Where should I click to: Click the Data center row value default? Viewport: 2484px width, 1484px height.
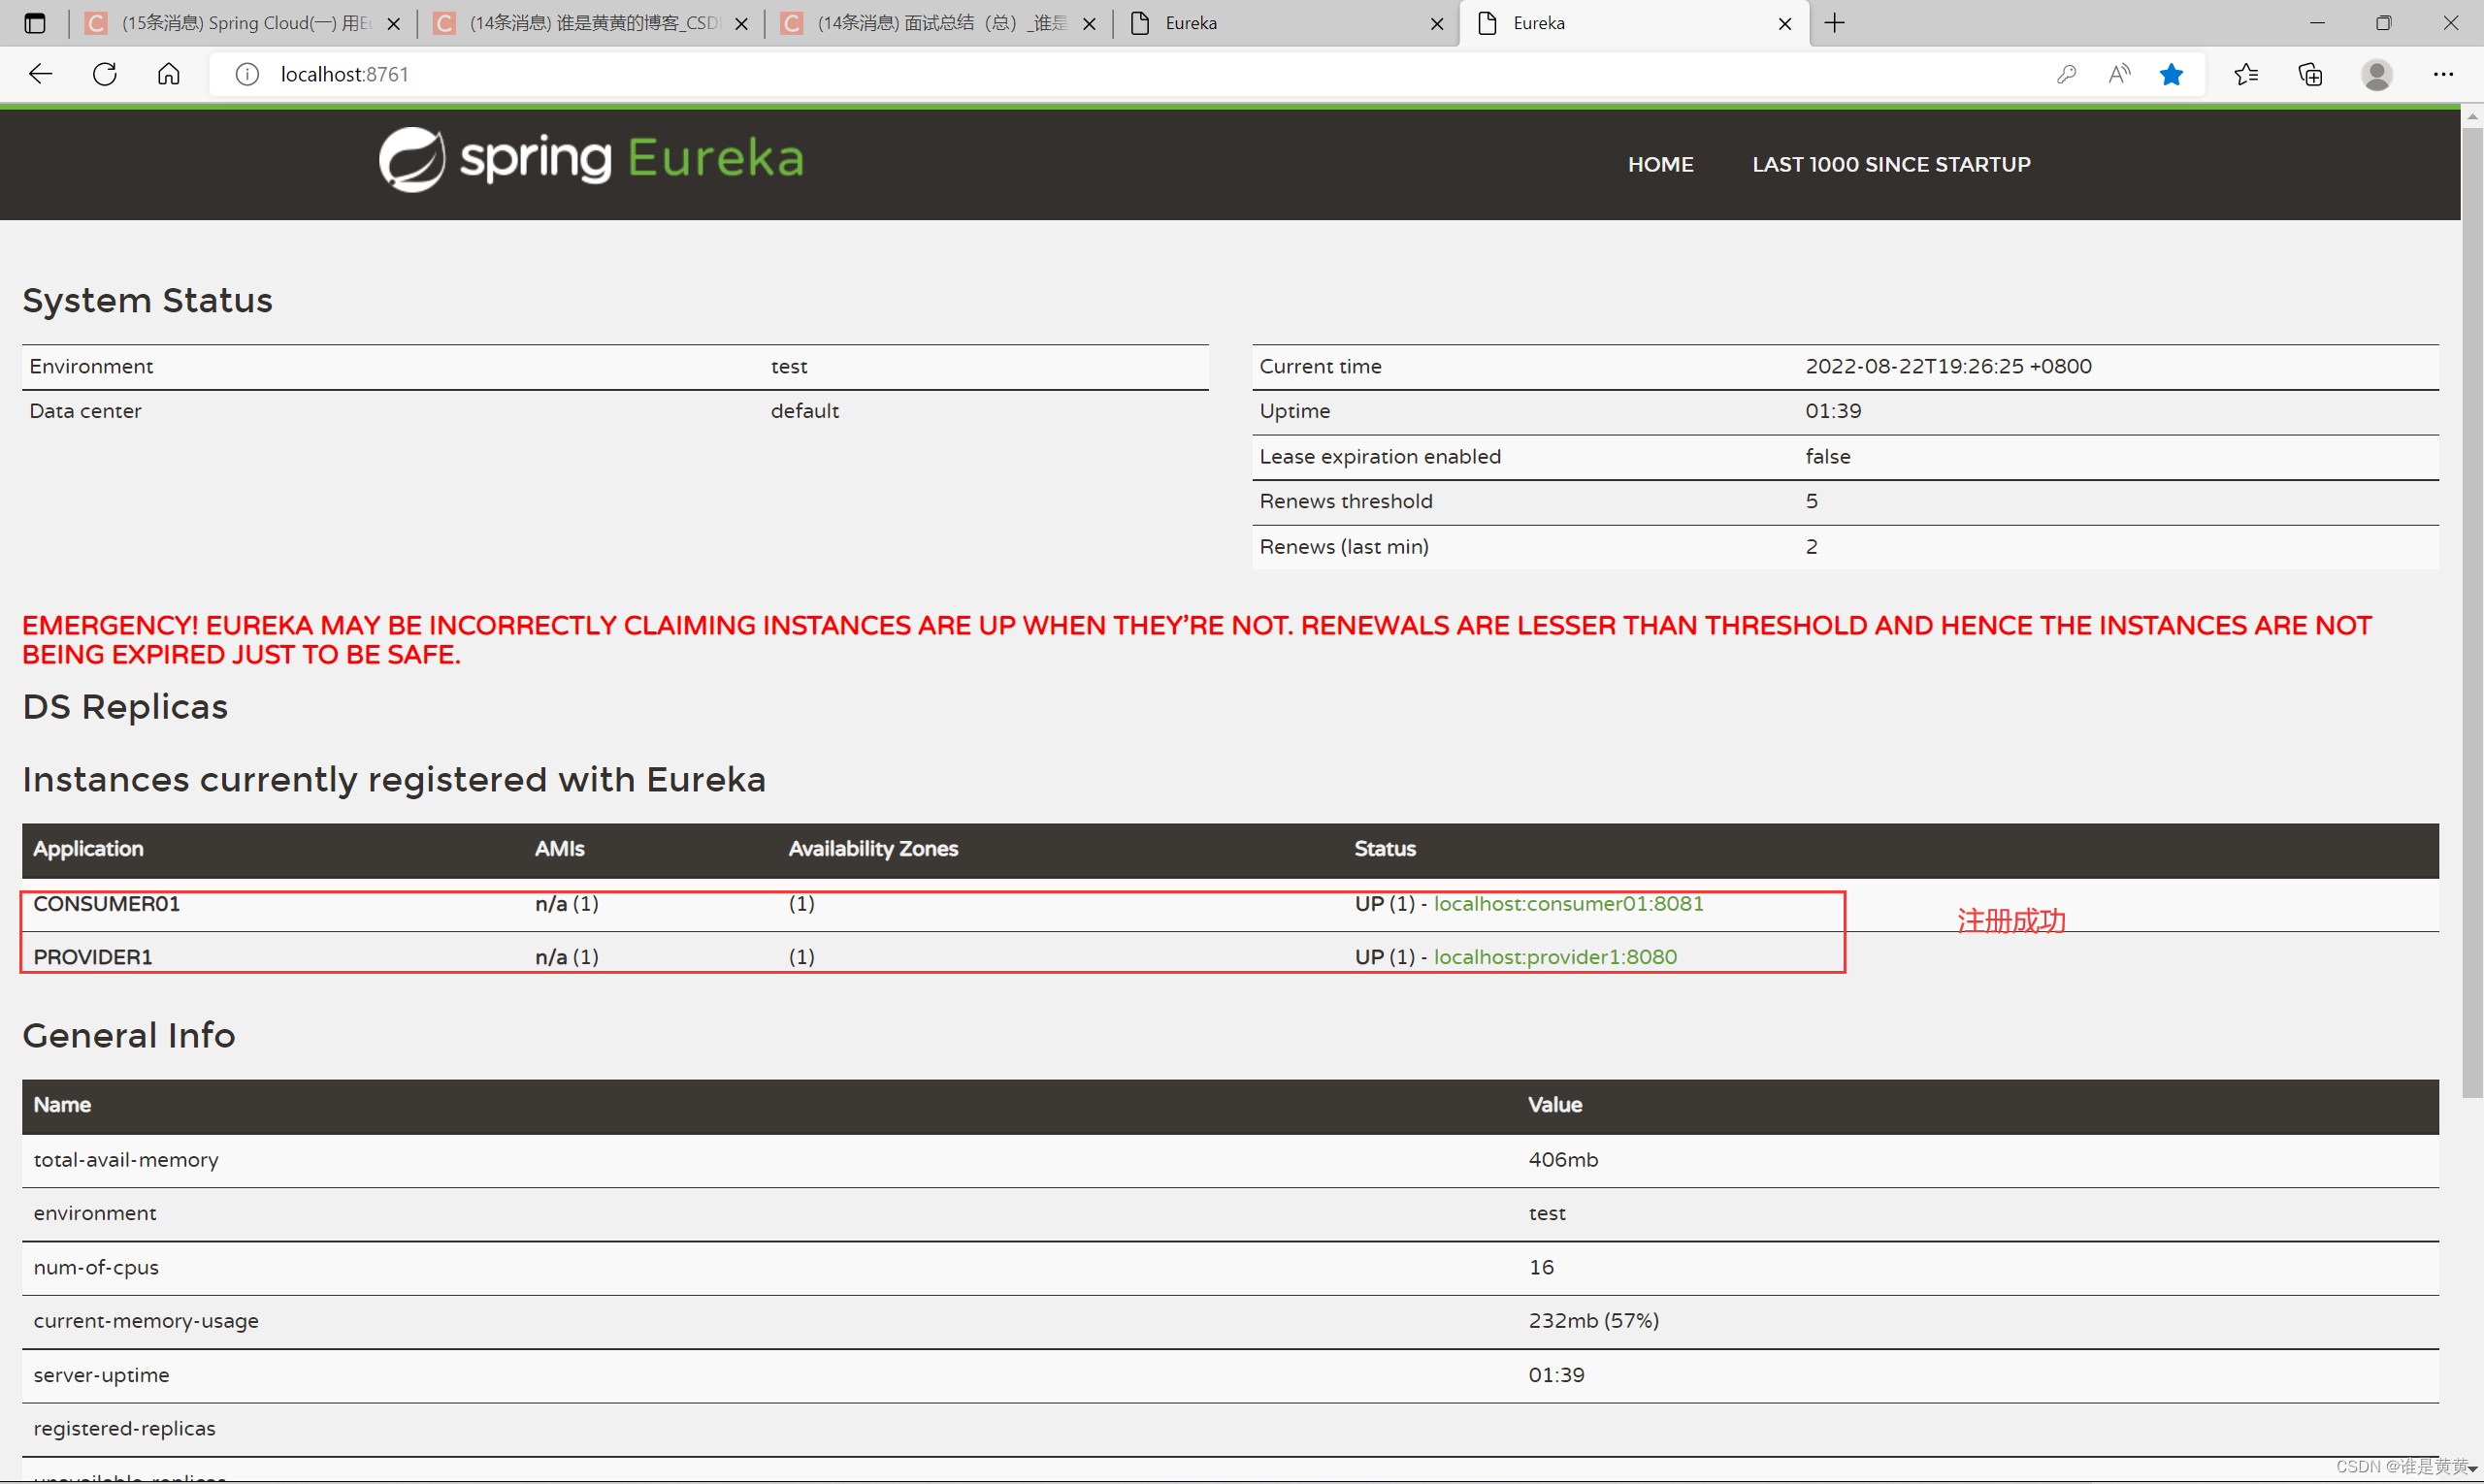click(x=804, y=410)
